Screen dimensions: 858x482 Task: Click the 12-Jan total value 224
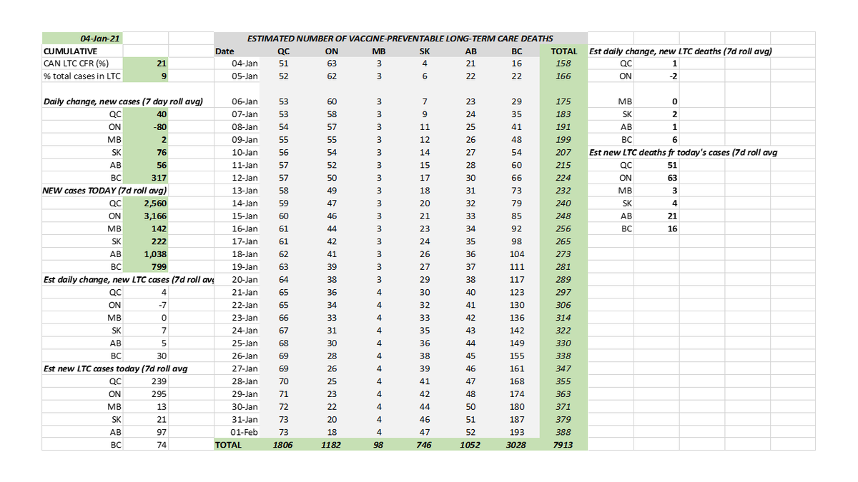[564, 178]
